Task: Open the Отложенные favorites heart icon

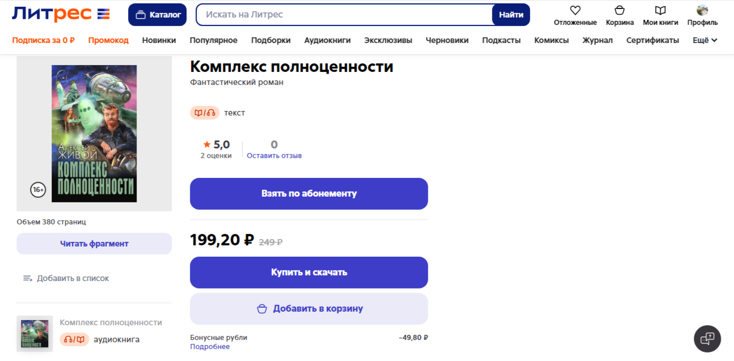Action: coord(575,10)
